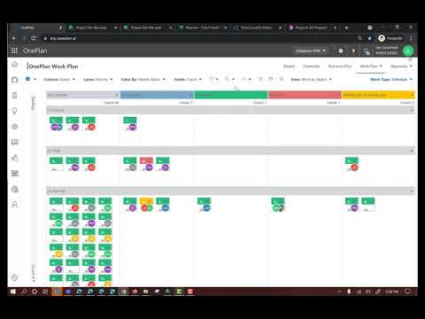Image resolution: width=425 pixels, height=319 pixels.
Task: Click the Incognito profile button
Action: tap(390, 38)
